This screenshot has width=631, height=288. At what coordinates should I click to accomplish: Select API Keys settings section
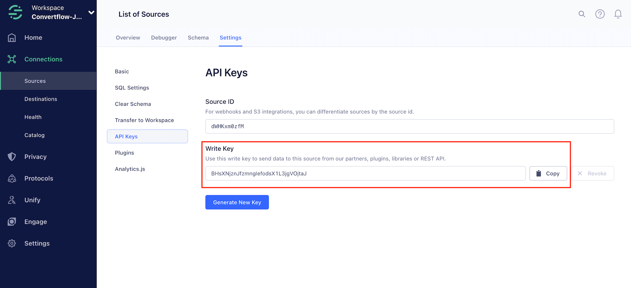coord(147,136)
